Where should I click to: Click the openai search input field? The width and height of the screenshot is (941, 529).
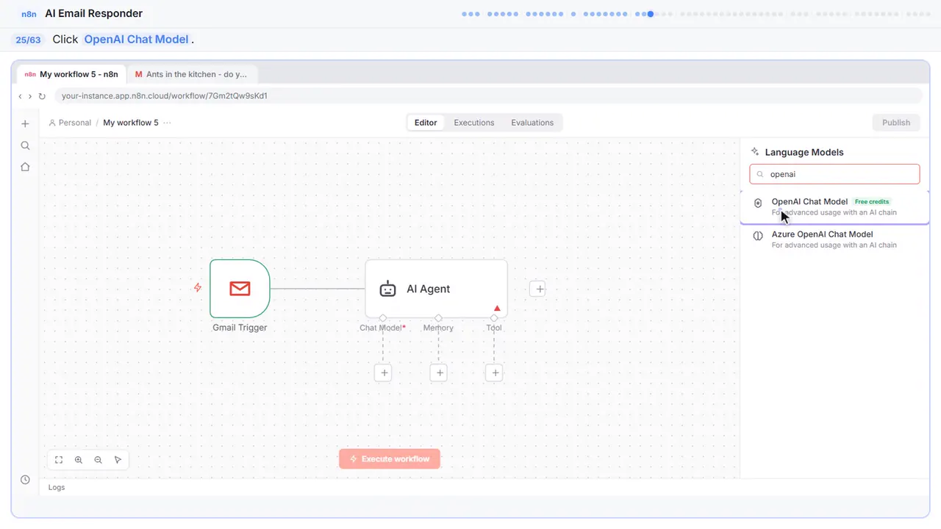(834, 174)
